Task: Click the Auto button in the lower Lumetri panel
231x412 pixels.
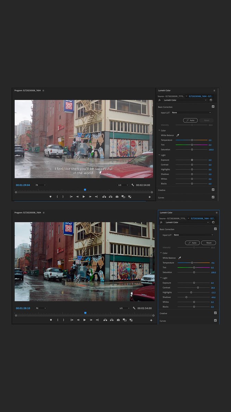Action: (x=192, y=243)
